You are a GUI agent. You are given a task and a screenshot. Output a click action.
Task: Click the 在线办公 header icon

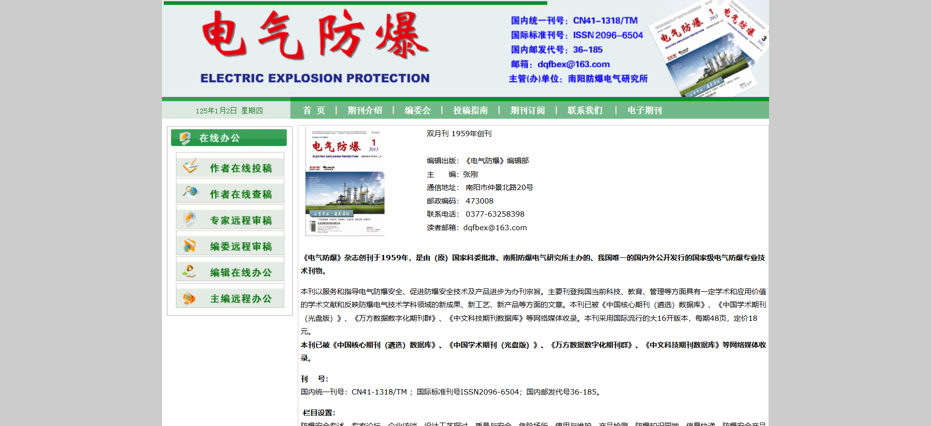click(x=185, y=138)
